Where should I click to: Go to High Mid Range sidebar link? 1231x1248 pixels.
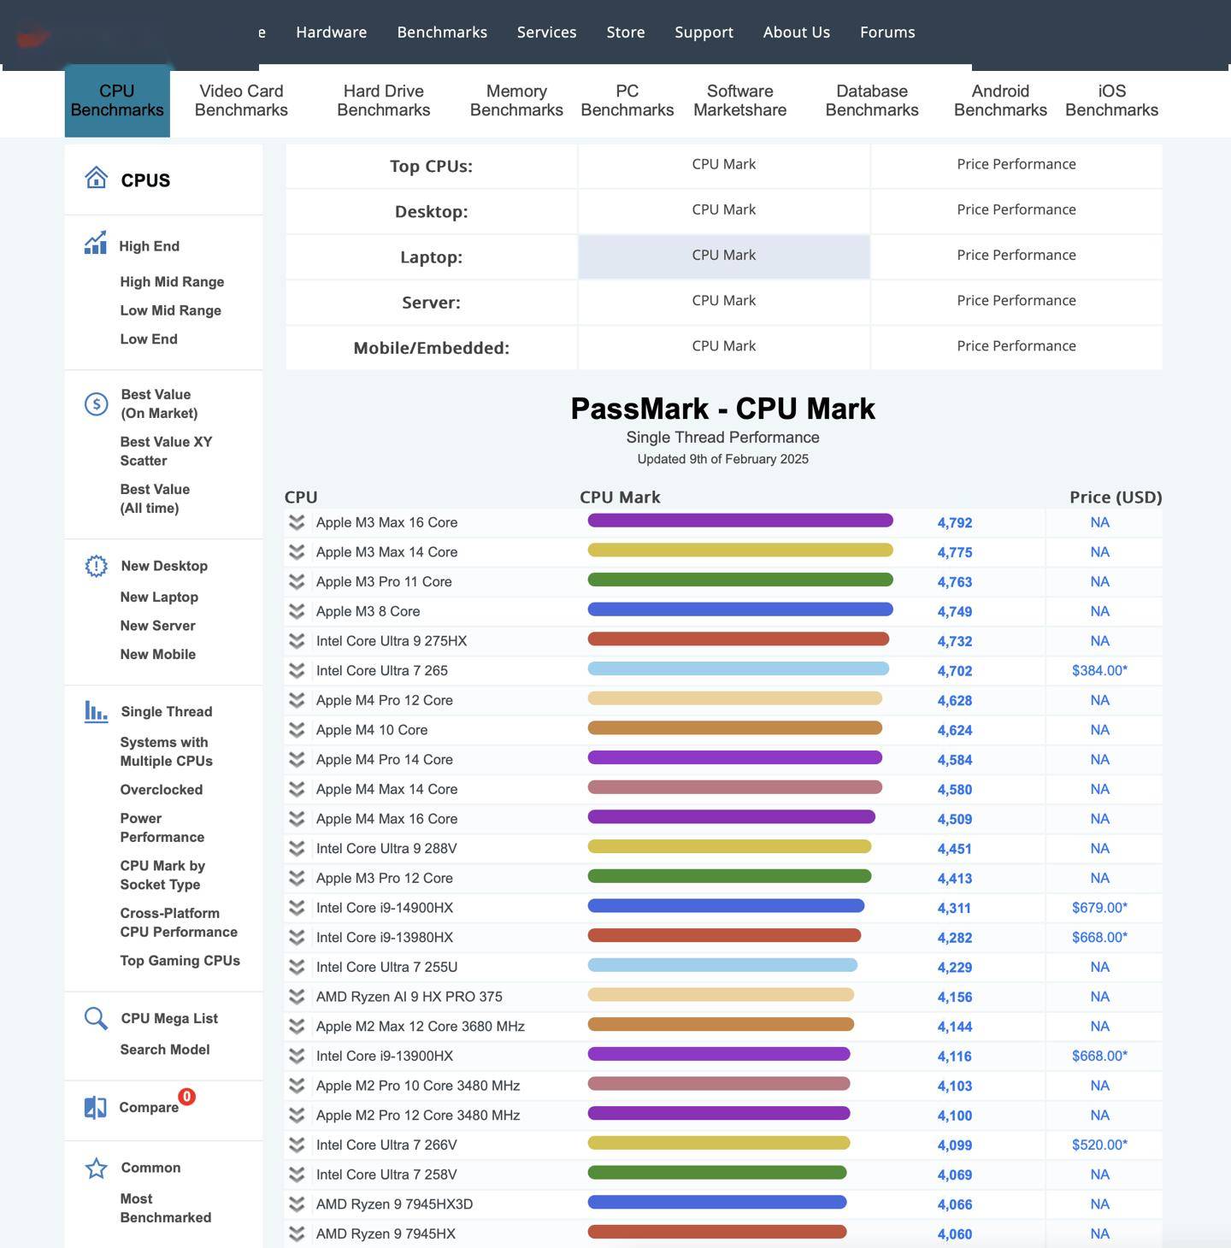click(172, 282)
